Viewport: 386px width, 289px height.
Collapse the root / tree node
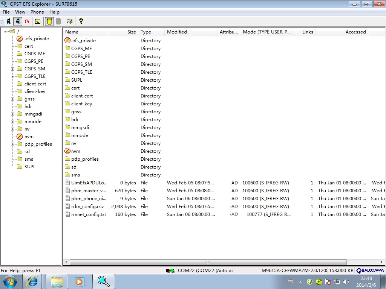pyautogui.click(x=5, y=31)
